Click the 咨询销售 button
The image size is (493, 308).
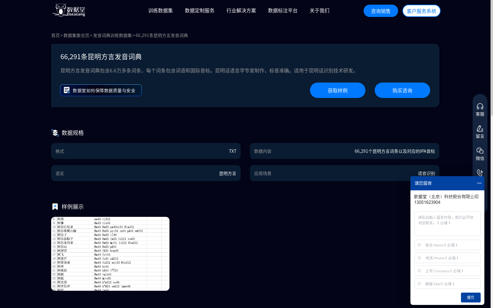[x=381, y=11]
